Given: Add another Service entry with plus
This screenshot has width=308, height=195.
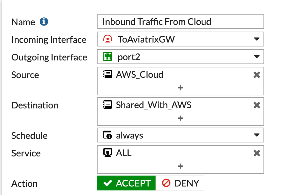Looking at the screenshot, I should pyautogui.click(x=181, y=166).
